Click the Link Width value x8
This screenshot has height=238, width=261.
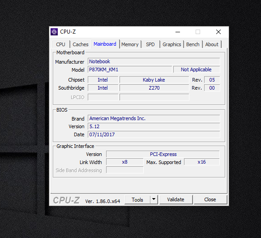[124, 162]
